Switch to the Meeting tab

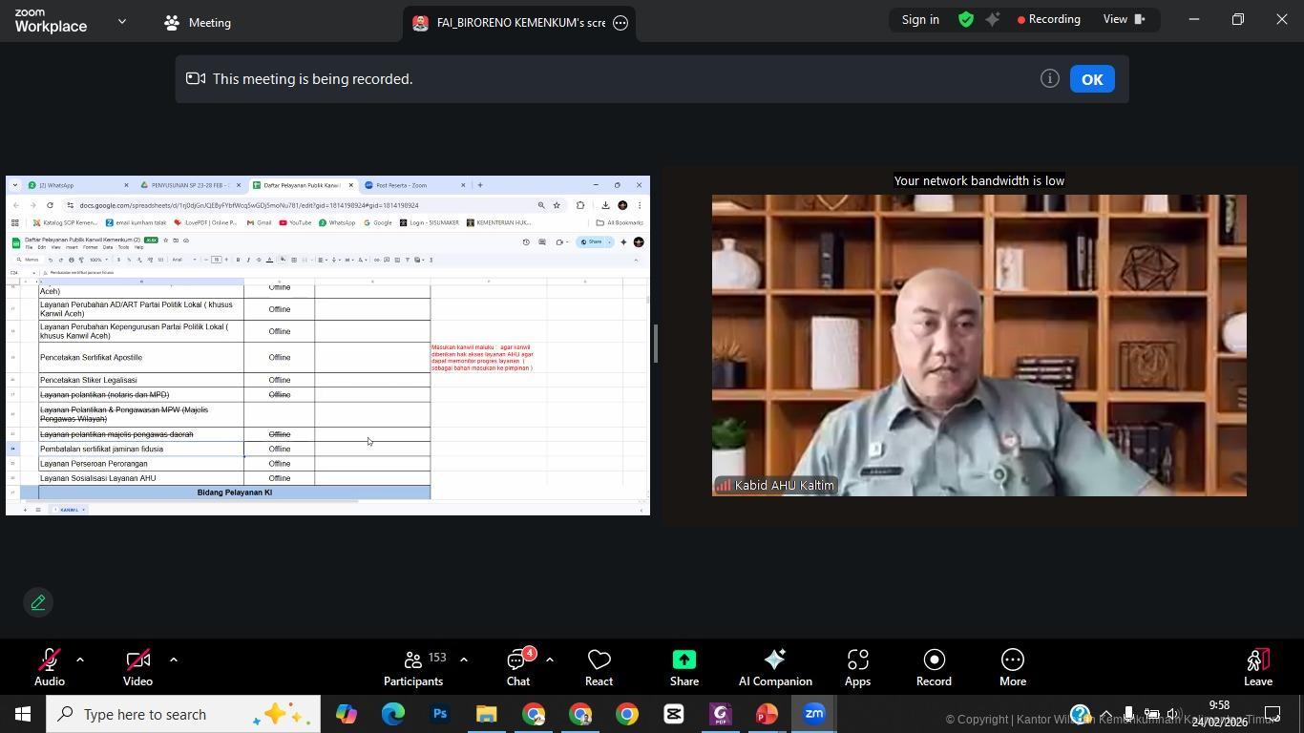(198, 23)
